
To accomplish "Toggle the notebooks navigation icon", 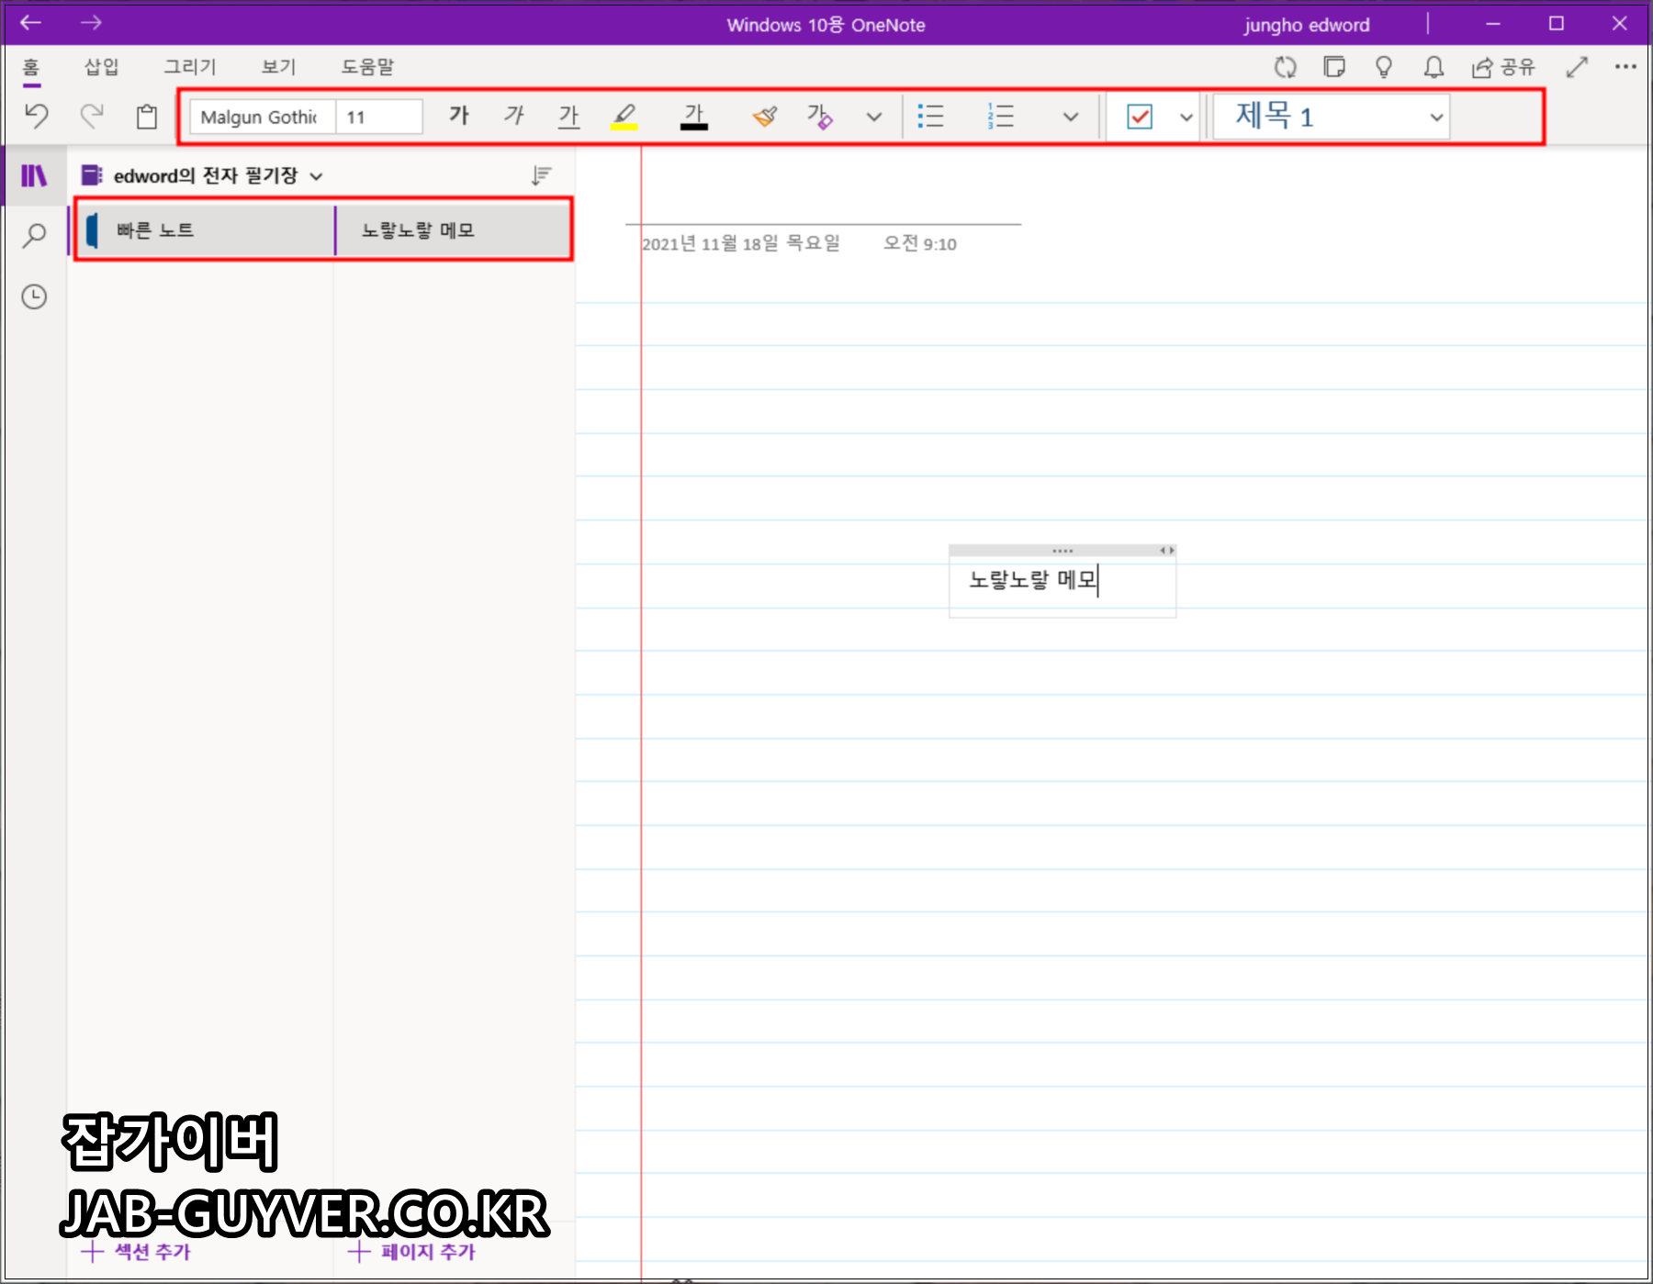I will 34,175.
